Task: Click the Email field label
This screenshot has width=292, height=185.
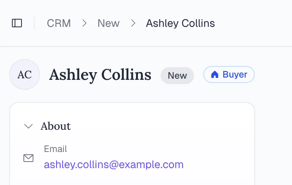Action: (x=55, y=149)
